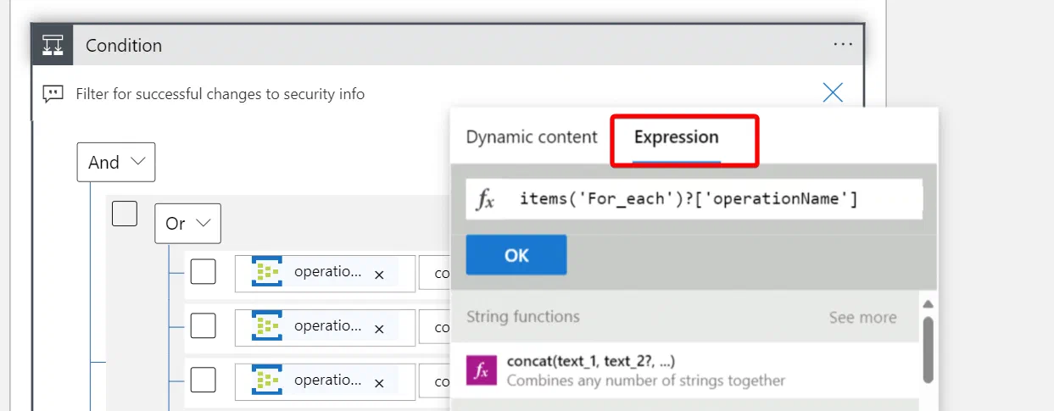Click the fx icon beside expression input

486,200
